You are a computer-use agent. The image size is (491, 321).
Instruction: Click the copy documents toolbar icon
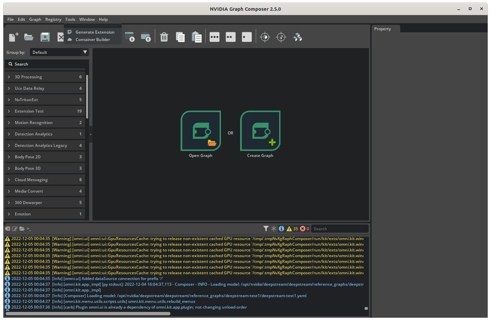coord(180,37)
